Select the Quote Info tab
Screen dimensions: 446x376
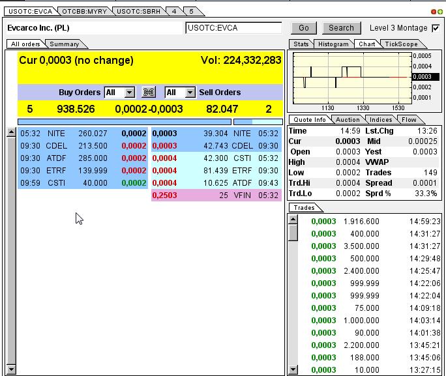310,120
